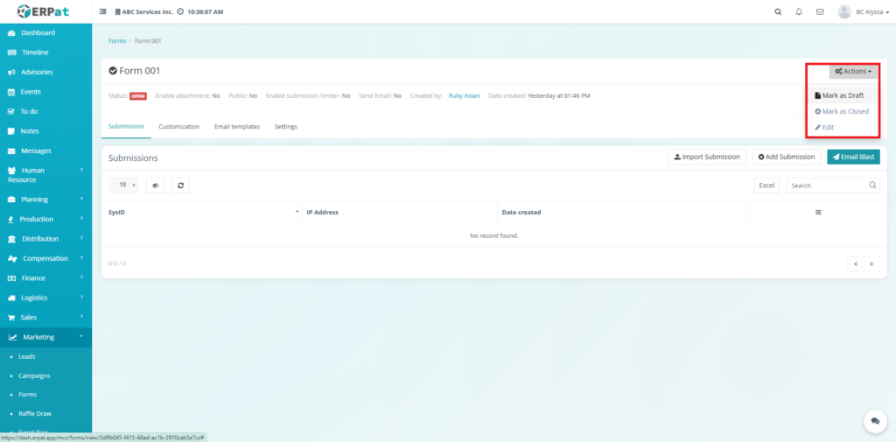Click the refresh submissions table icon
The image size is (896, 442).
tap(180, 186)
